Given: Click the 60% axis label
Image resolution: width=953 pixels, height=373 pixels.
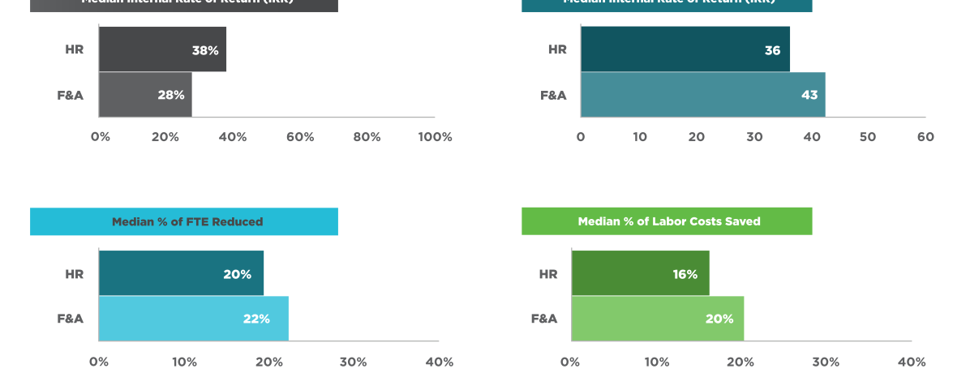Looking at the screenshot, I should tap(300, 137).
